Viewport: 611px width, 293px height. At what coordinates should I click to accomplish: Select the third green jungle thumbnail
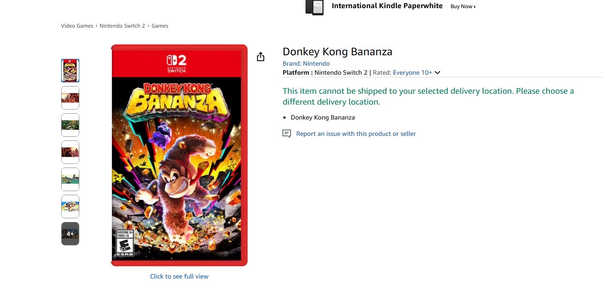click(70, 125)
